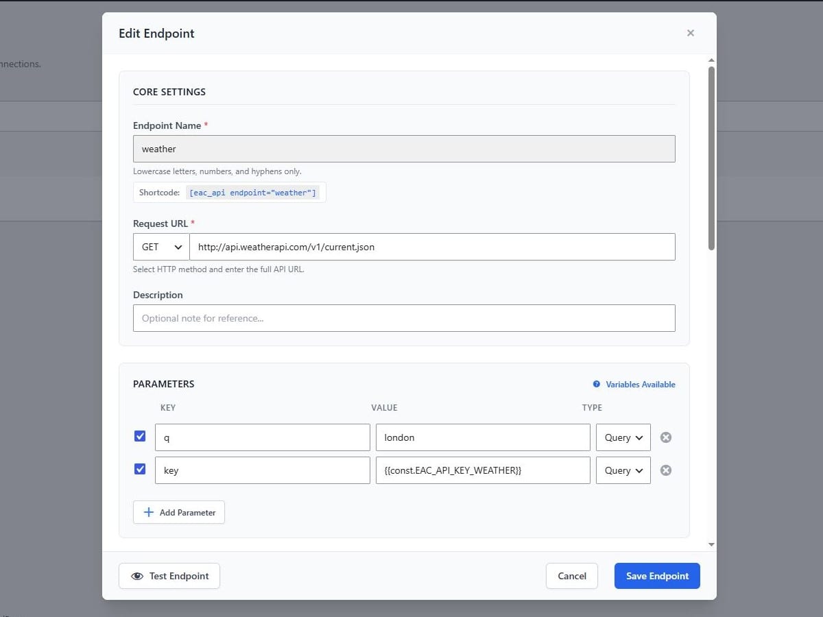Click the eye icon on Test Endpoint
Image resolution: width=823 pixels, height=617 pixels.
137,576
